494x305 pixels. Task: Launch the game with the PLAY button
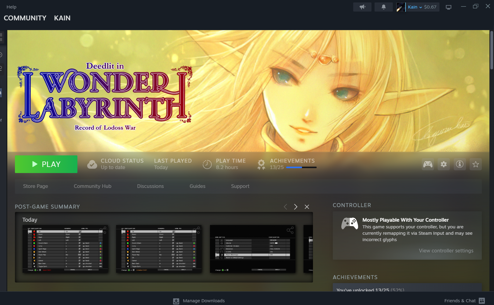46,164
